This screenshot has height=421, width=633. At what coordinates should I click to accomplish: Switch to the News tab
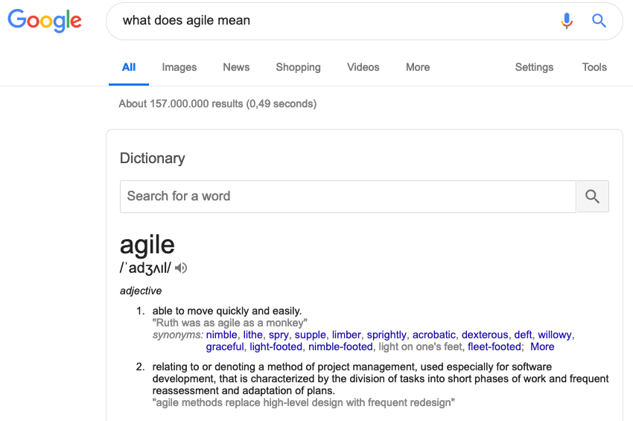(x=236, y=67)
